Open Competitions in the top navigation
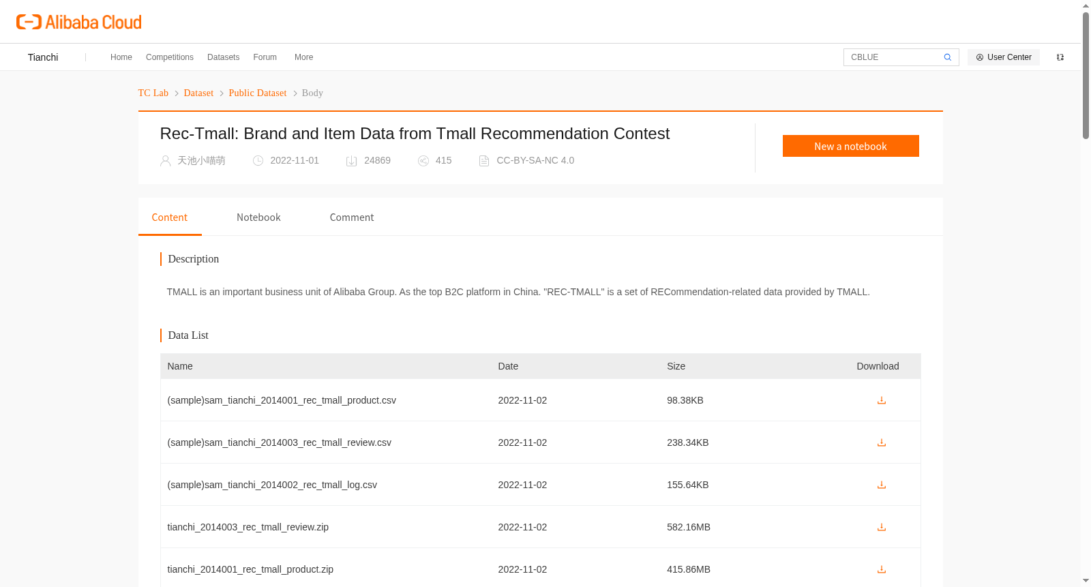 coord(169,57)
